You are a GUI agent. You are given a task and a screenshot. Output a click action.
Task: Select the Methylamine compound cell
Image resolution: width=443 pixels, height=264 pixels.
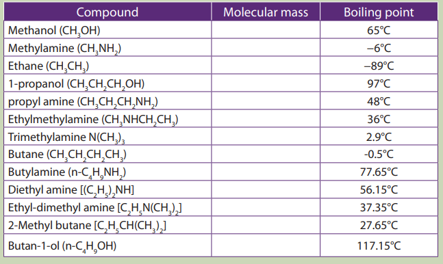[x=107, y=47]
